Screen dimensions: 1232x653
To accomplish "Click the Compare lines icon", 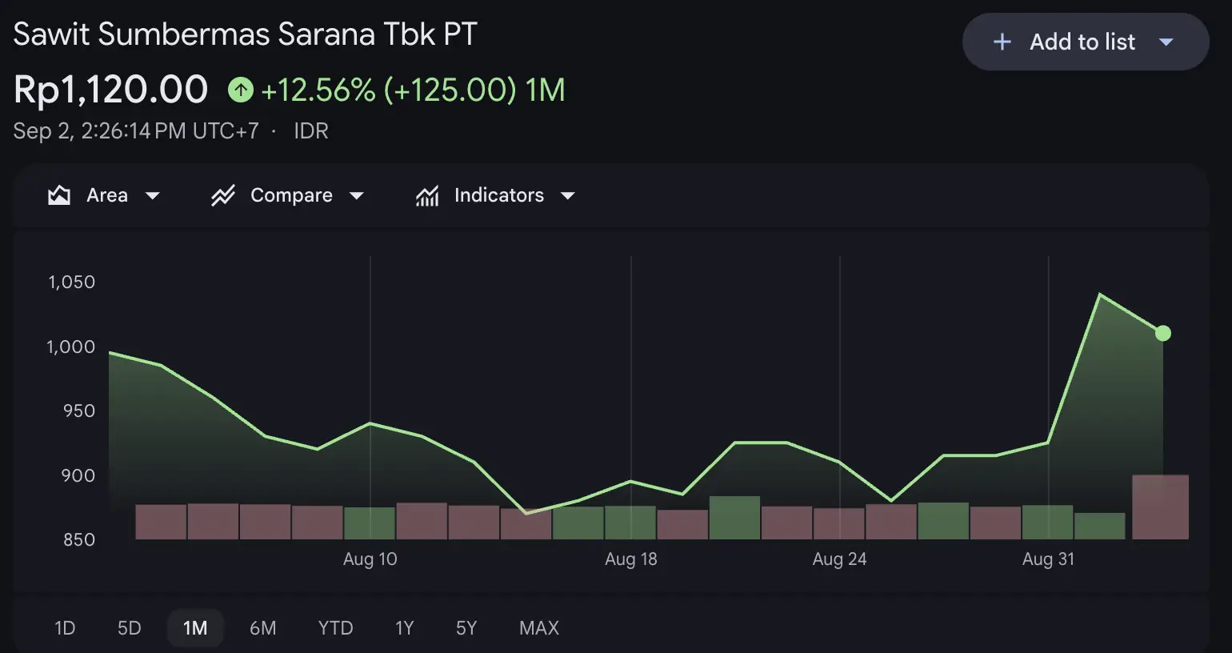I will coord(222,195).
